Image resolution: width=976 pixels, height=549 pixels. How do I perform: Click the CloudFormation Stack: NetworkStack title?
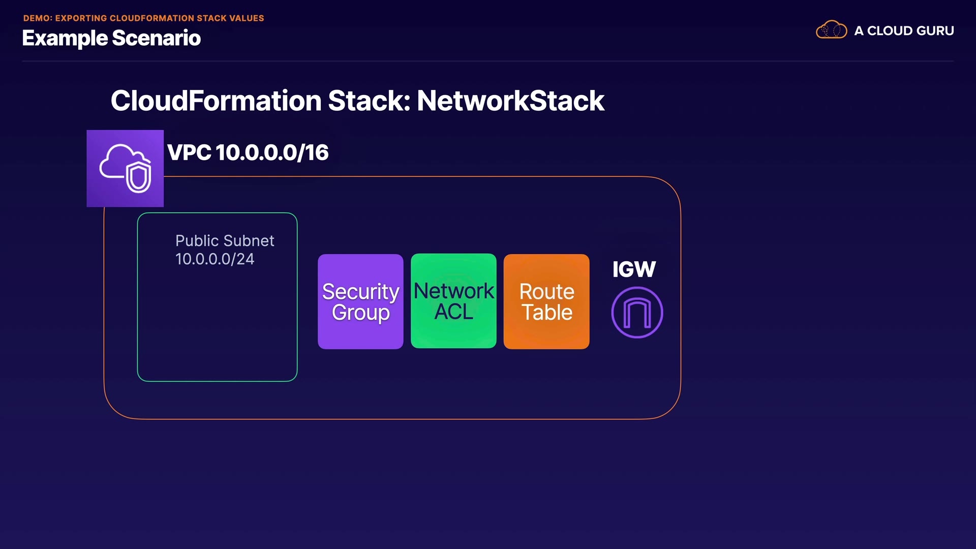(x=357, y=101)
